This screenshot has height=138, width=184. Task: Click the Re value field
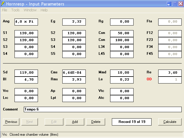pyautogui.click(x=170, y=73)
